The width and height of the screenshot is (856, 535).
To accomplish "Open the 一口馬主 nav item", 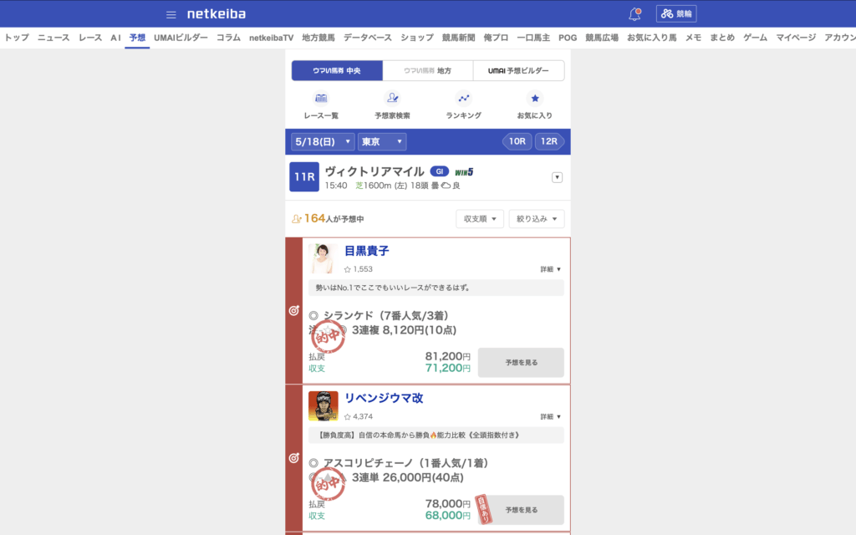I will coord(533,38).
